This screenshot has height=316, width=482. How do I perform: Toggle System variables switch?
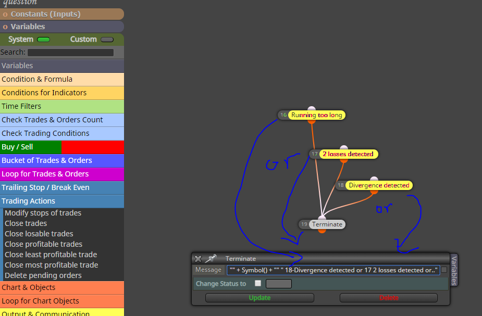coord(43,40)
